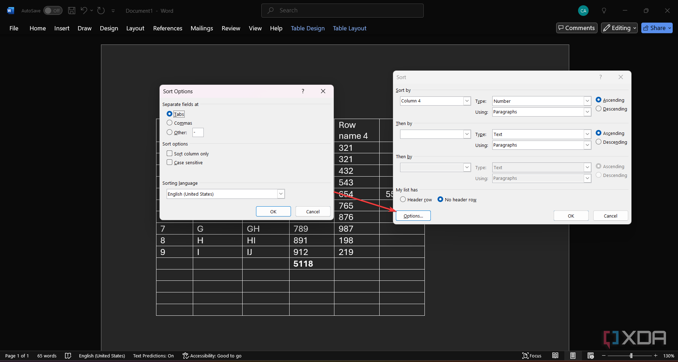This screenshot has height=362, width=678.
Task: Select the Other separator radio button
Action: pos(169,132)
